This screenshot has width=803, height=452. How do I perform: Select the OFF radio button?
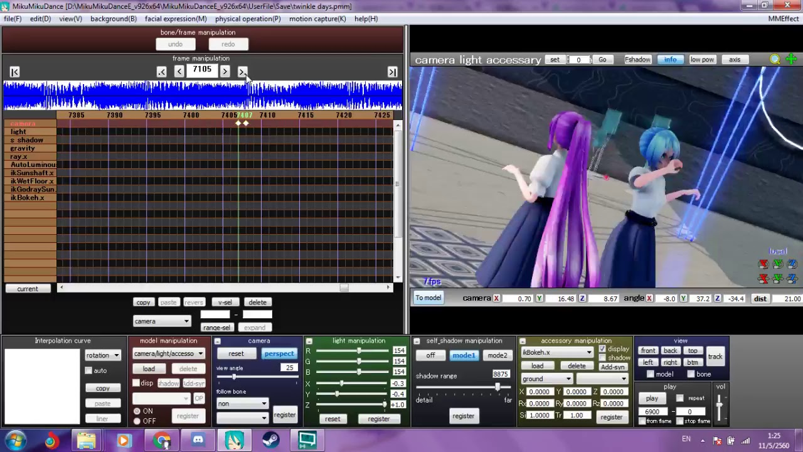[137, 421]
